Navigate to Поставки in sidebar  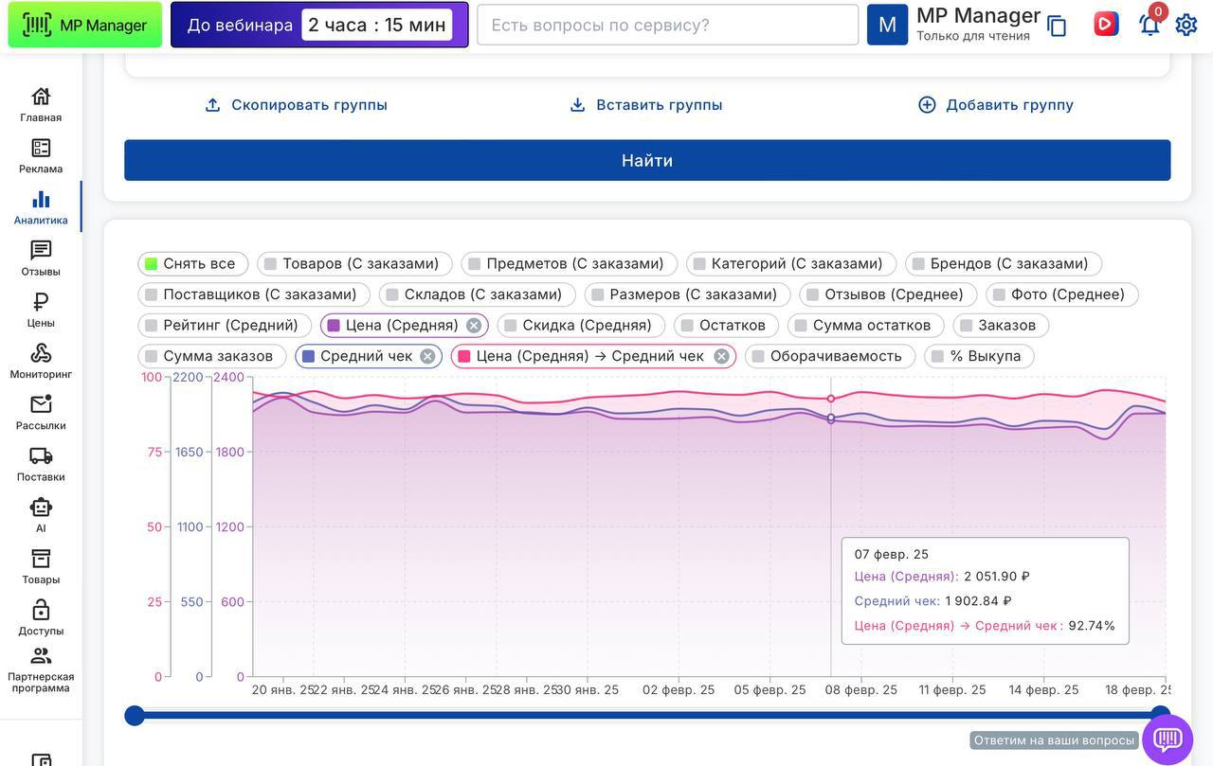tap(41, 464)
